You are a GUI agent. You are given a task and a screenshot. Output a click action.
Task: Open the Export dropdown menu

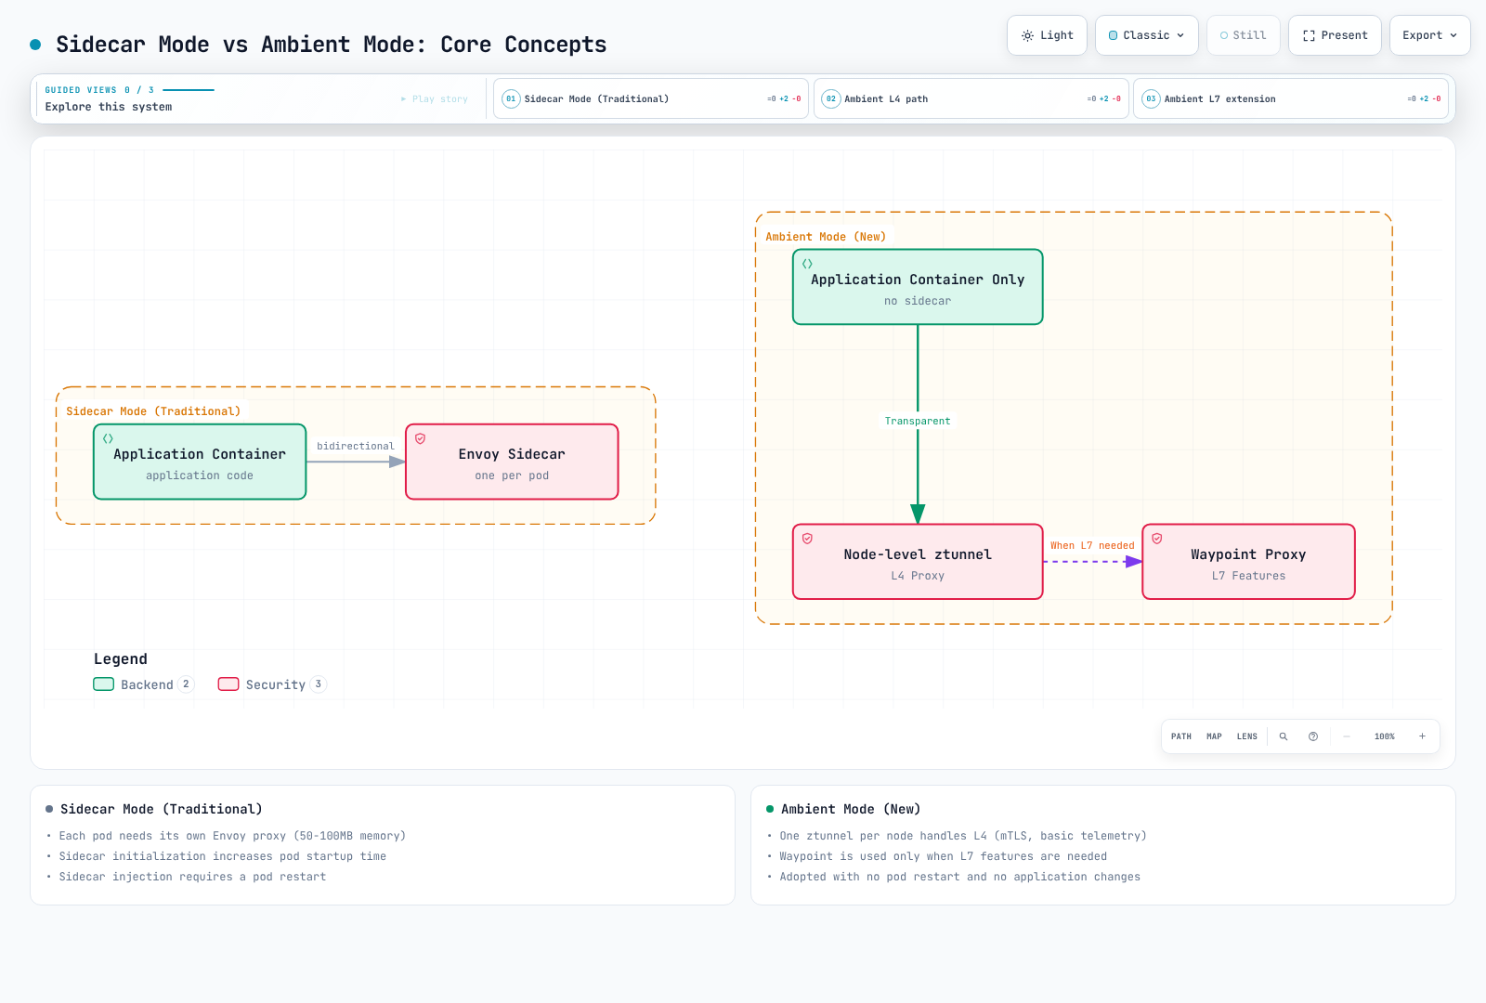[1429, 35]
